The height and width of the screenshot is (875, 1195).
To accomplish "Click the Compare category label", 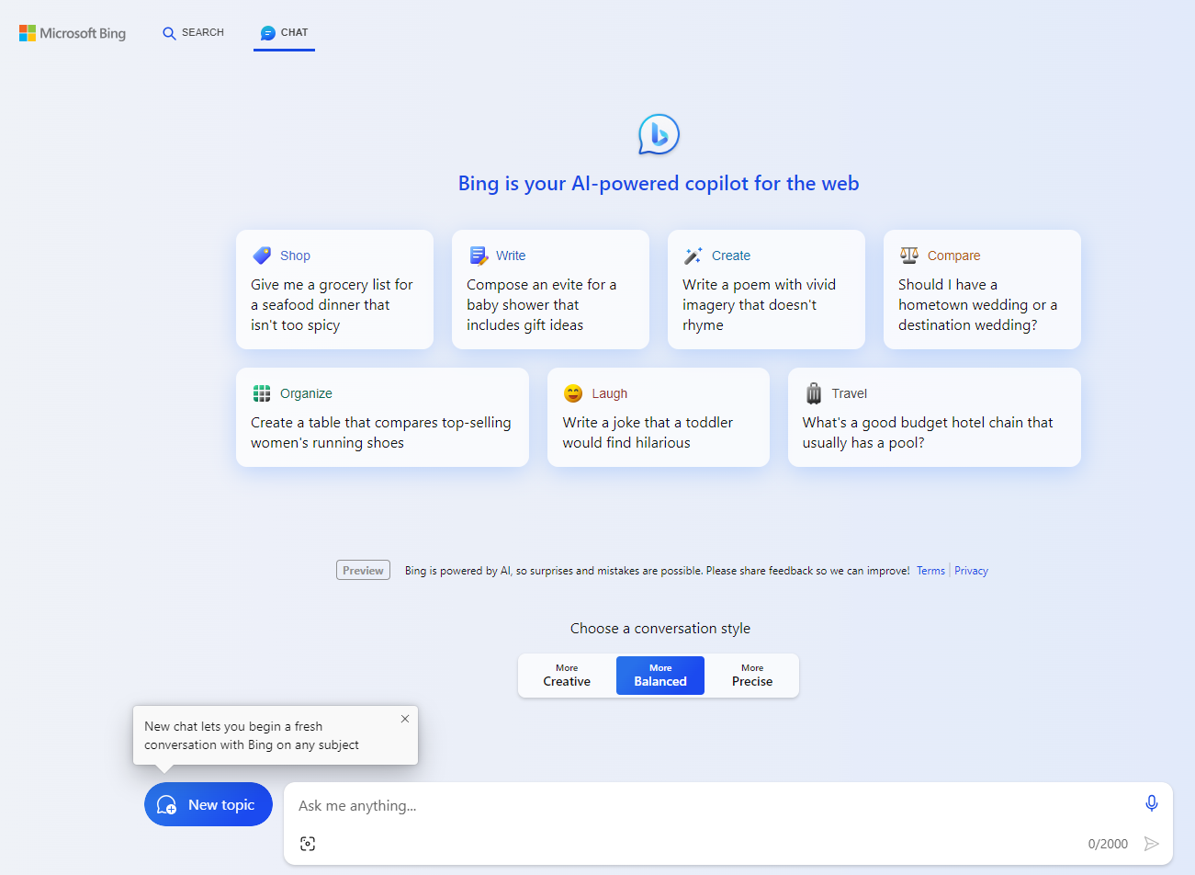I will (x=953, y=256).
